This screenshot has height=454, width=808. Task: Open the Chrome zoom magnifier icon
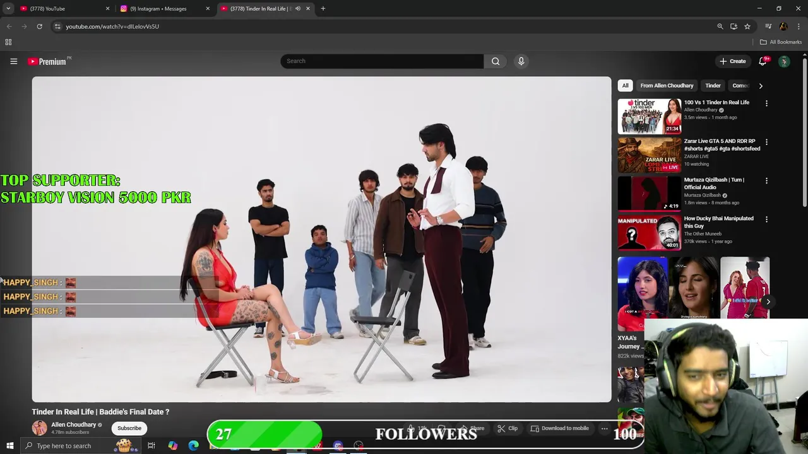click(x=720, y=26)
